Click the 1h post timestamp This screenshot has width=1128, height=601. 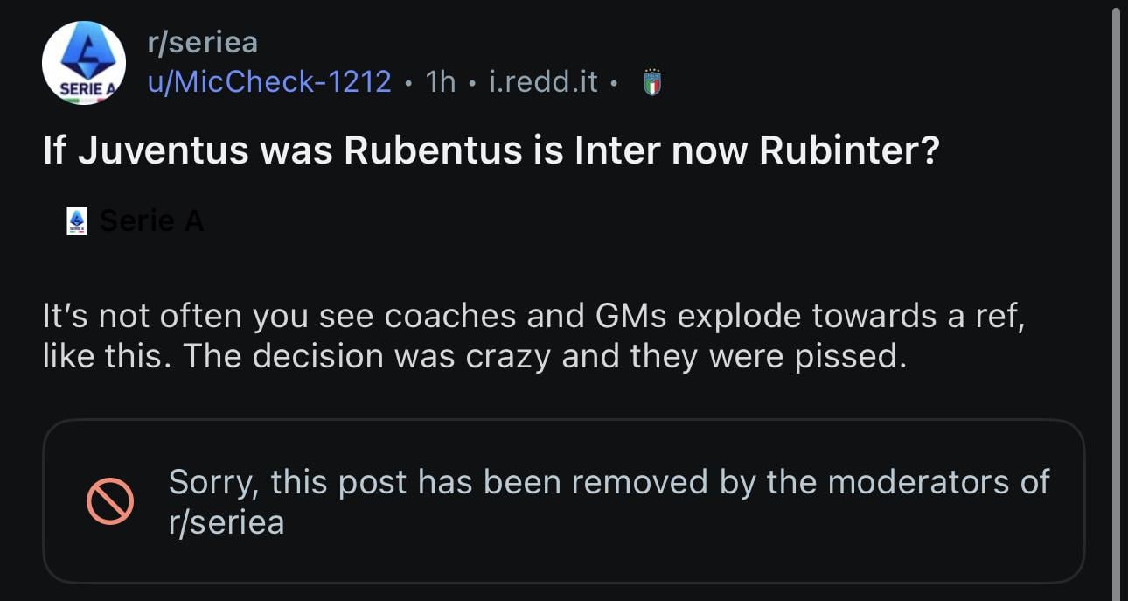440,81
